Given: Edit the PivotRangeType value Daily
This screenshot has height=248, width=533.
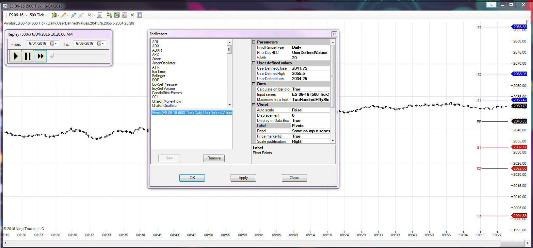Looking at the screenshot, I should [310, 47].
